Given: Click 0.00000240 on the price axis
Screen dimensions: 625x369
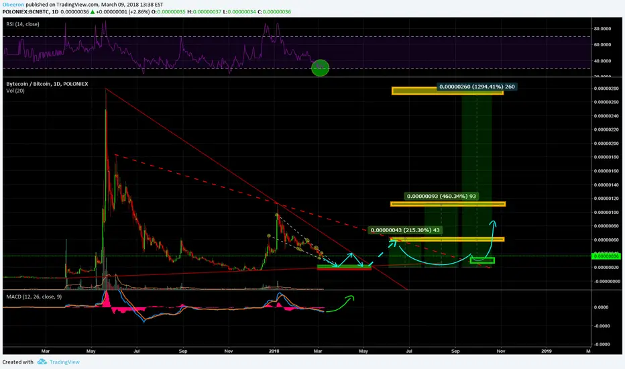Looking at the screenshot, I should (606, 116).
